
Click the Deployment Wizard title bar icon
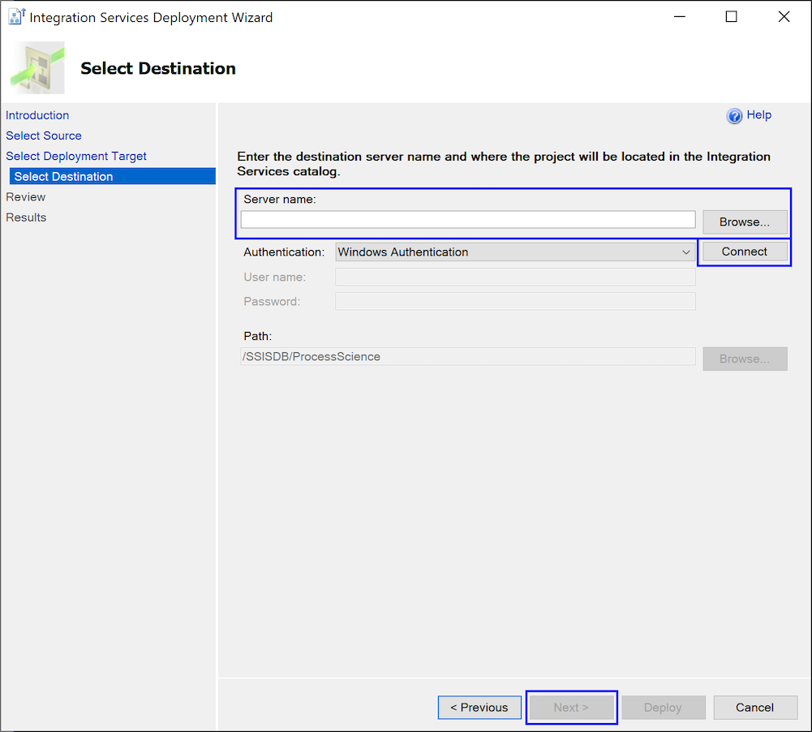16,17
